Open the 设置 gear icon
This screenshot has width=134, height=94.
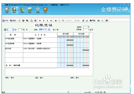pos(38,10)
